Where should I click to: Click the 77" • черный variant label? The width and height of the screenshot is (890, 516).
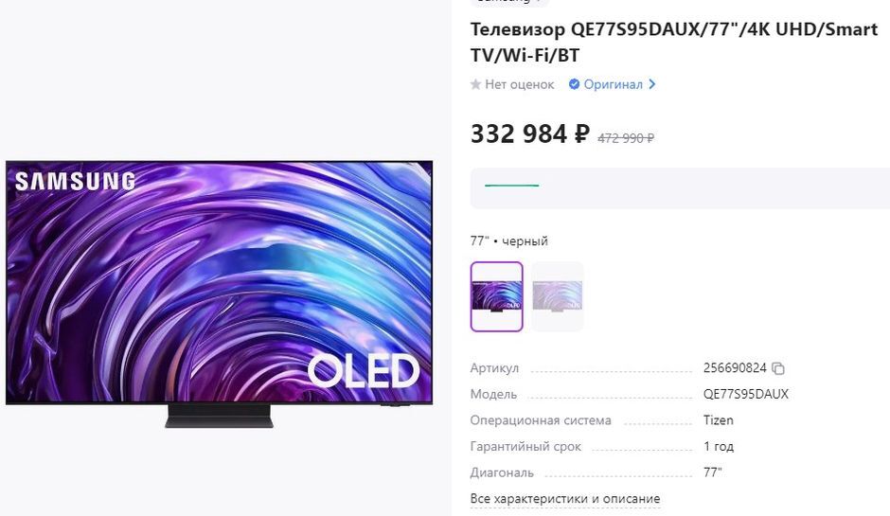509,241
